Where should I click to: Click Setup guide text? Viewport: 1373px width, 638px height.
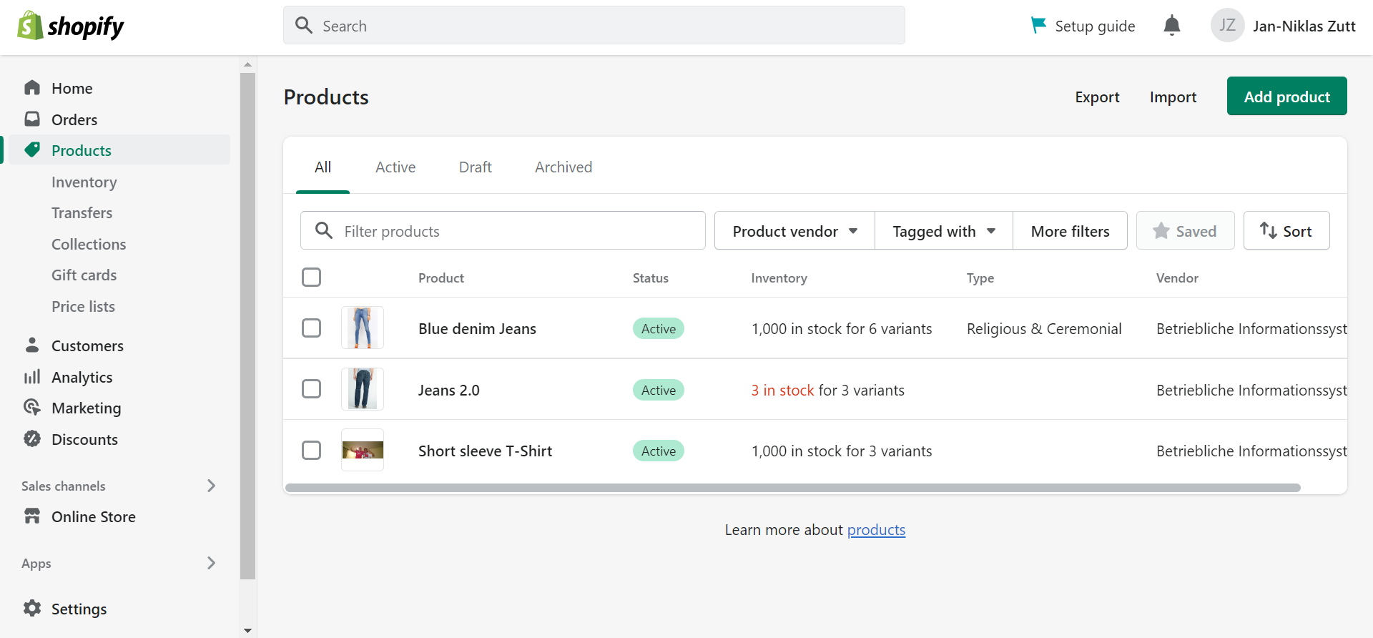1095,26
